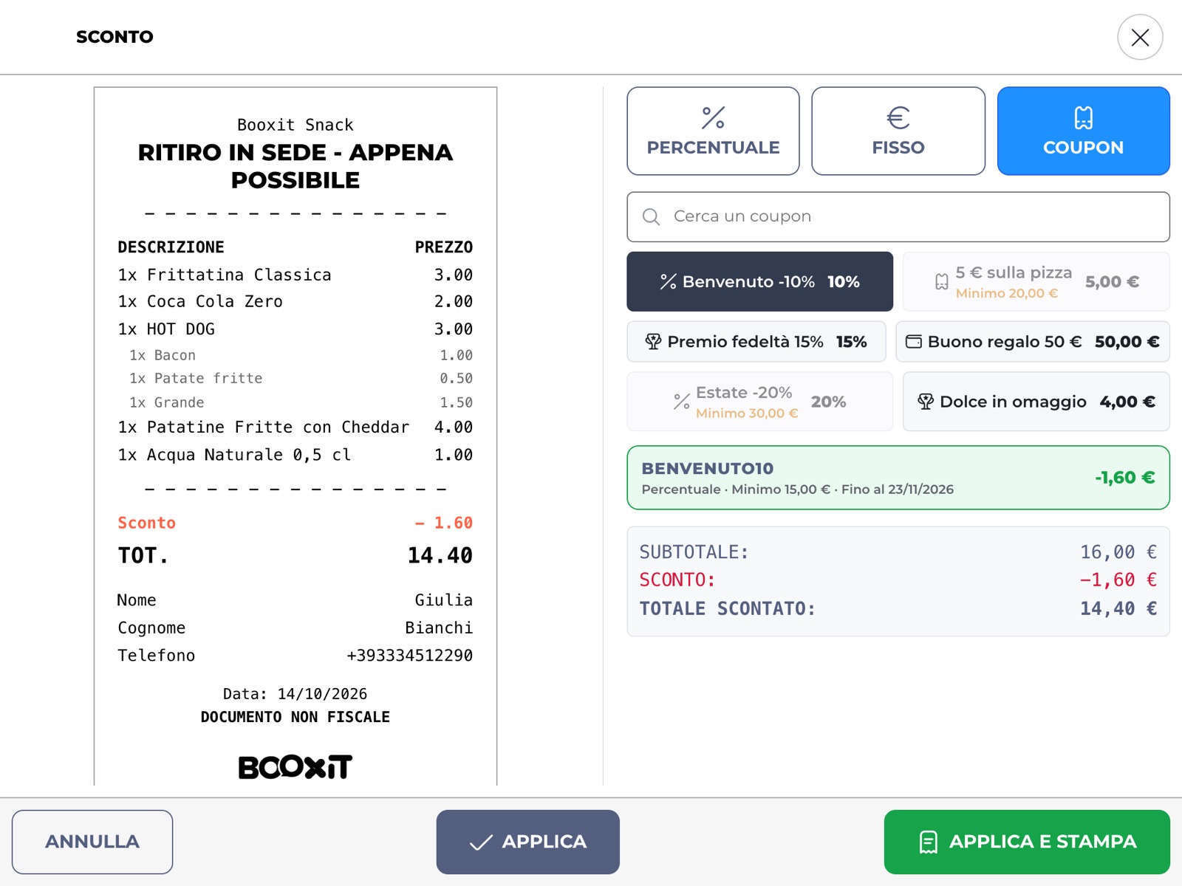Select the Coupon discount tab

(1083, 131)
